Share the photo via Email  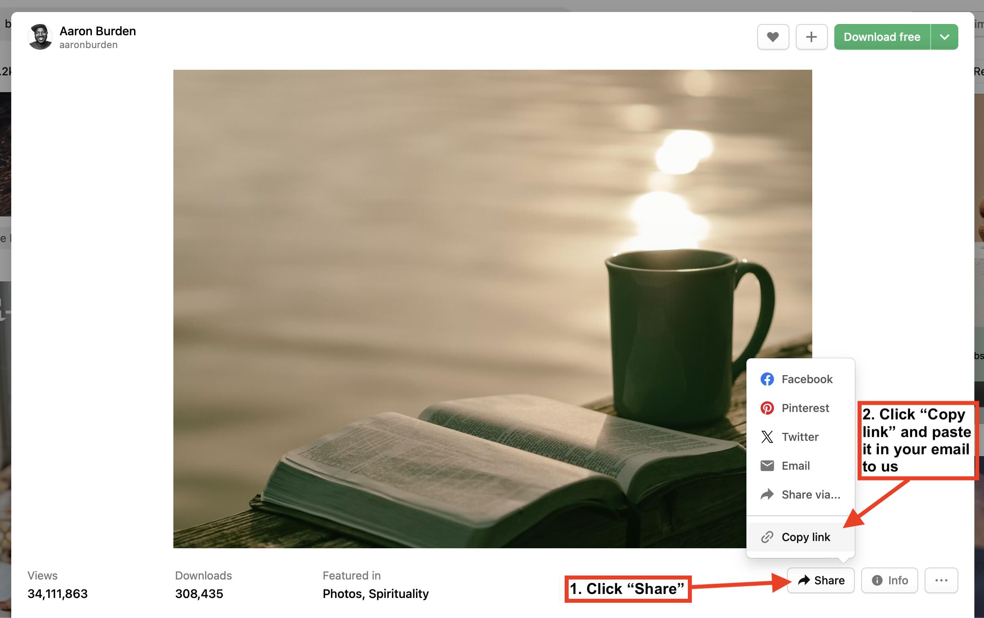point(795,465)
